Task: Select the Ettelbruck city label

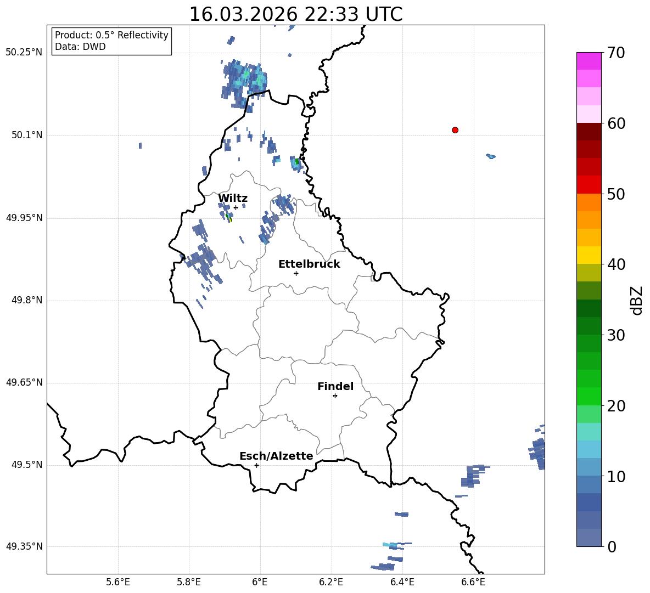Action: pos(309,264)
